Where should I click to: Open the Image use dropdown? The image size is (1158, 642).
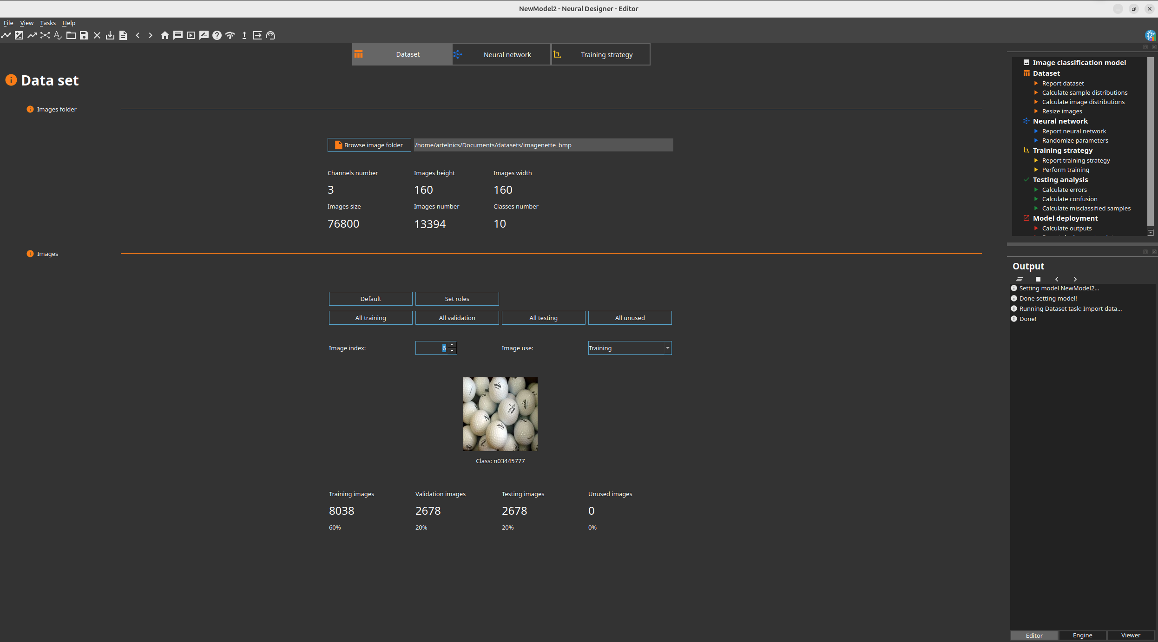(630, 348)
